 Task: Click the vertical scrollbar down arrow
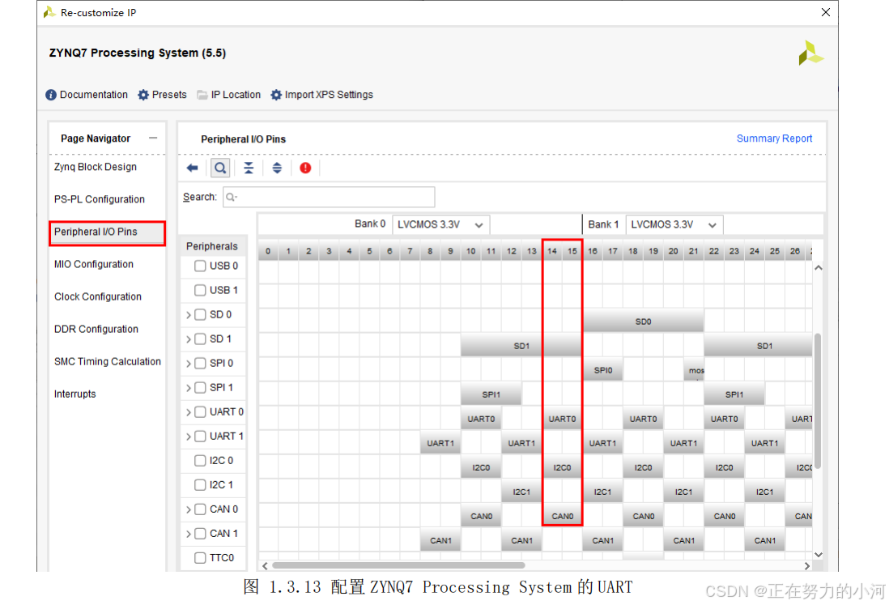818,555
